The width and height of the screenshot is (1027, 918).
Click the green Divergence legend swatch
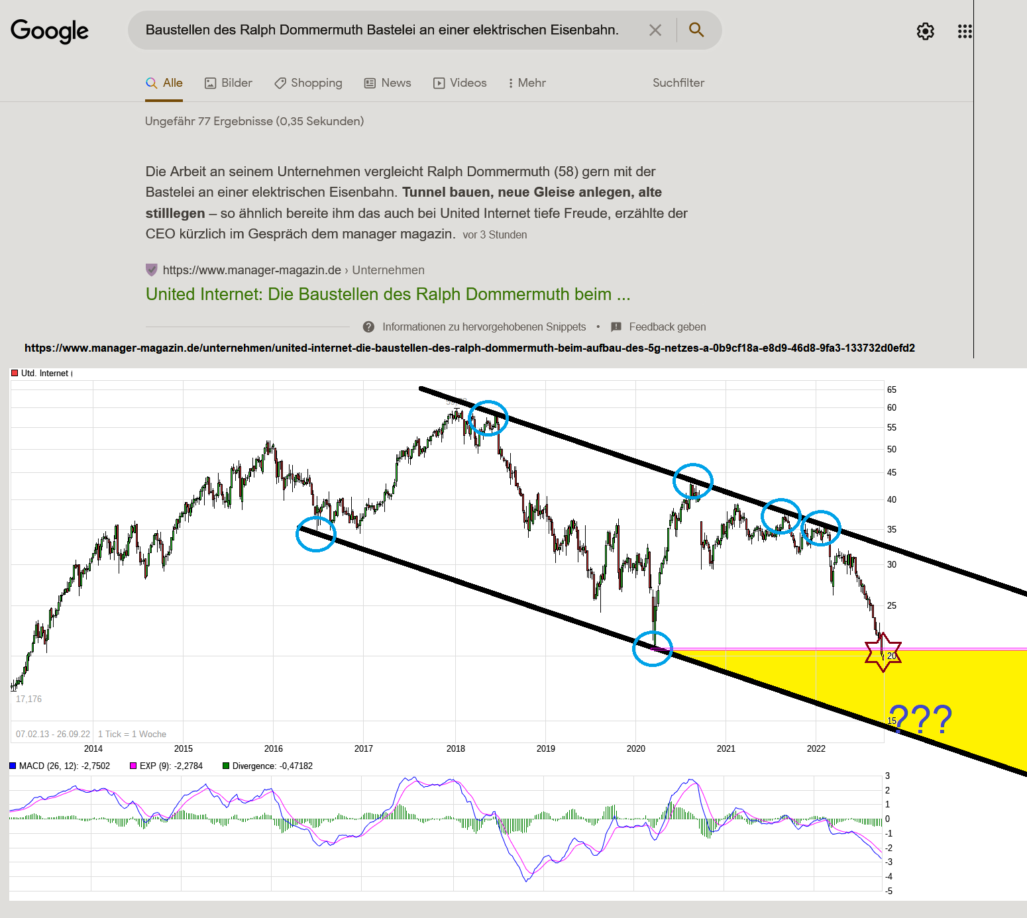[x=226, y=766]
